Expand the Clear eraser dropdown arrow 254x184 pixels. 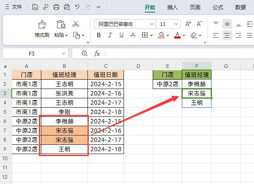(x=200, y=35)
